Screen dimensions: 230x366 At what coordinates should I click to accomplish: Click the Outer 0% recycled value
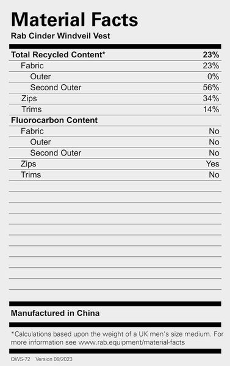pos(213,77)
